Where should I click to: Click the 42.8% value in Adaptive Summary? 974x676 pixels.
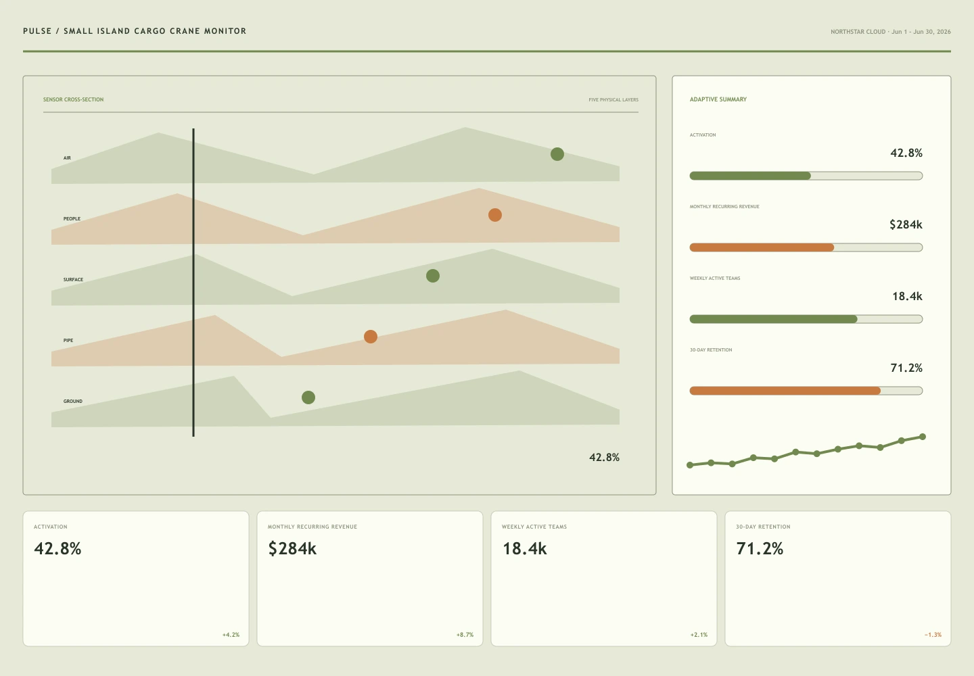907,153
